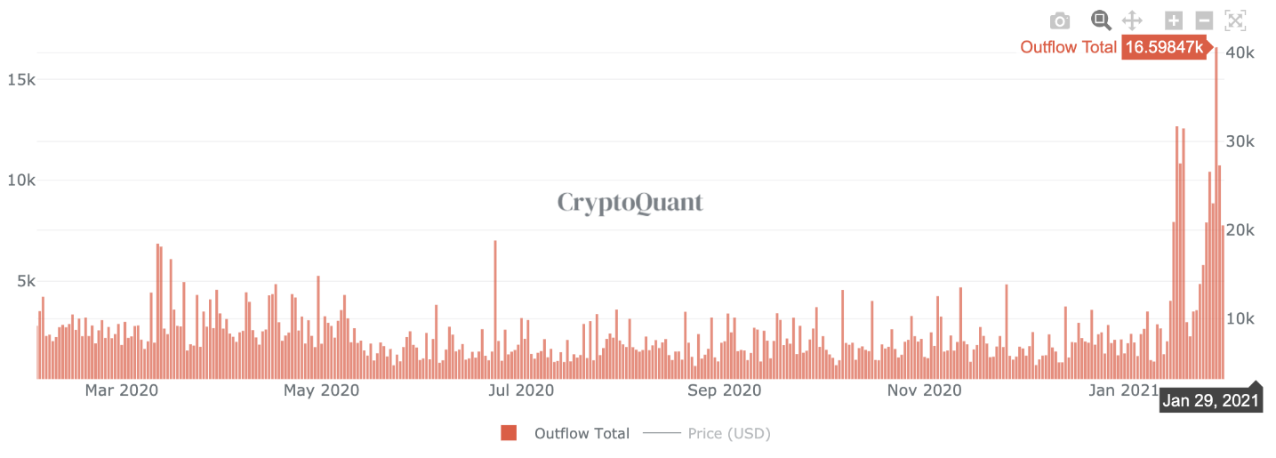
Task: Click the 15k left axis tick label
Action: click(x=21, y=79)
